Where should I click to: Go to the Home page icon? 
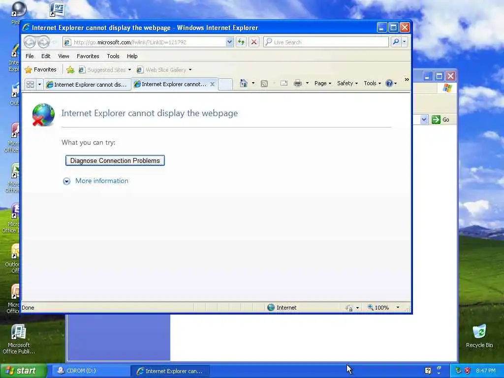point(243,83)
